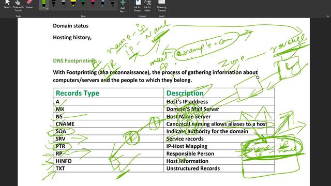Screen dimensions: 331x186
Task: Click 'Unstructured Records' cell
Action: (219, 168)
